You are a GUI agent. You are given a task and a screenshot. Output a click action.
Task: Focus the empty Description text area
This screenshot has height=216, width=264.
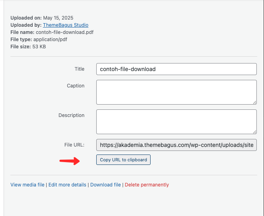coord(177,122)
